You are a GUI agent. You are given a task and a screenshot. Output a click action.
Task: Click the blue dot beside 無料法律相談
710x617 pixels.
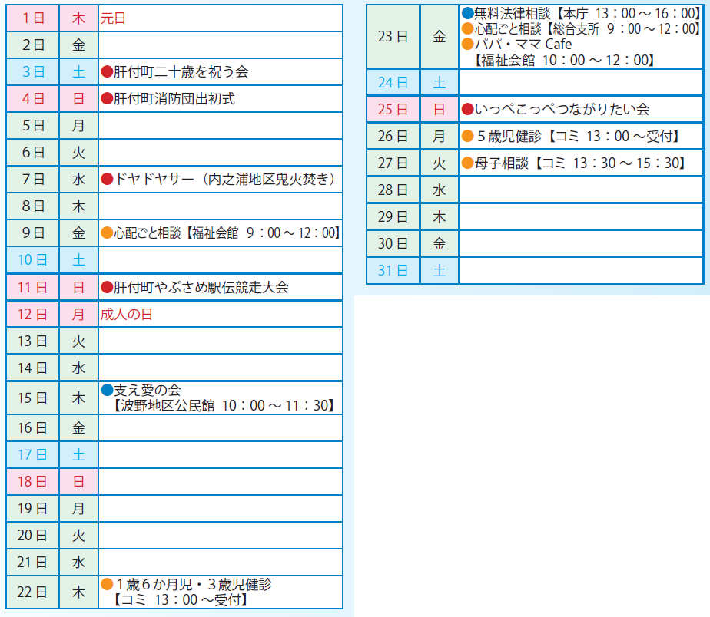[x=468, y=13]
